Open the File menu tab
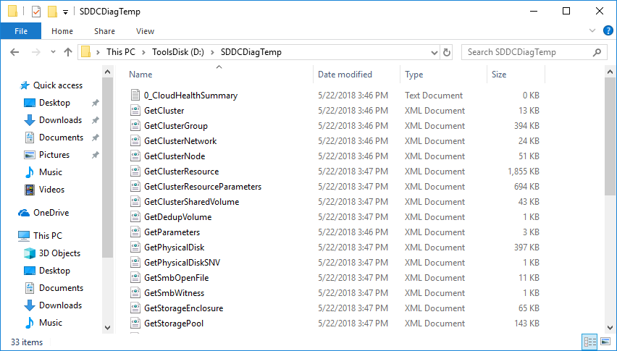Screen dimensions: 617x351 21,31
